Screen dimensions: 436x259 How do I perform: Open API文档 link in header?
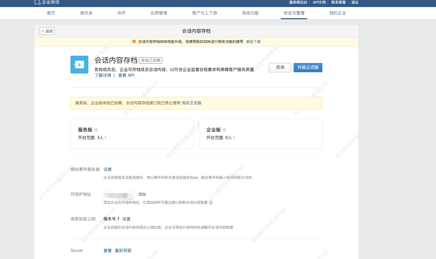click(319, 2)
